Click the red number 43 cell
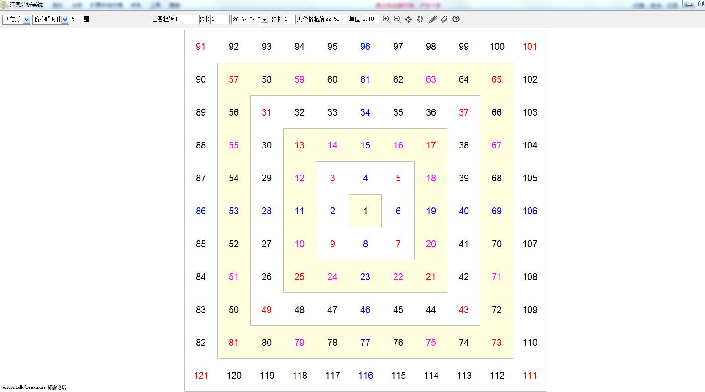 (x=464, y=310)
